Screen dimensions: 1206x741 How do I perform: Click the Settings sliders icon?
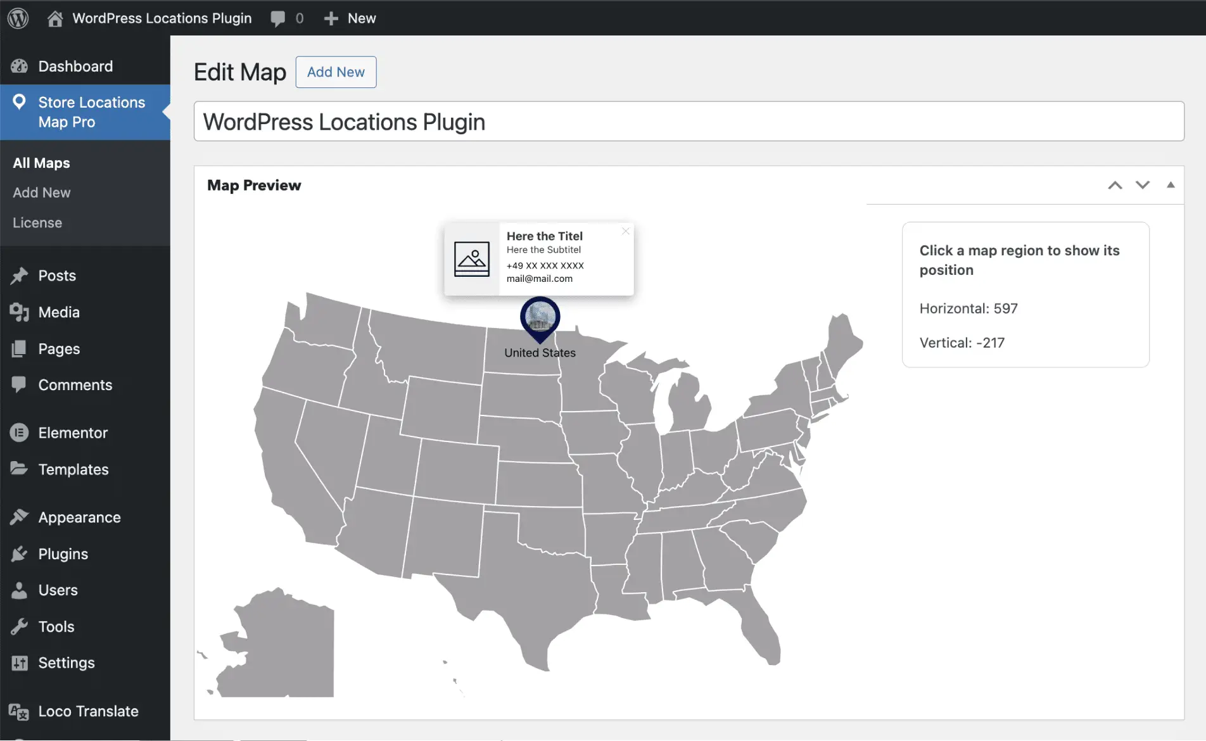click(x=20, y=662)
